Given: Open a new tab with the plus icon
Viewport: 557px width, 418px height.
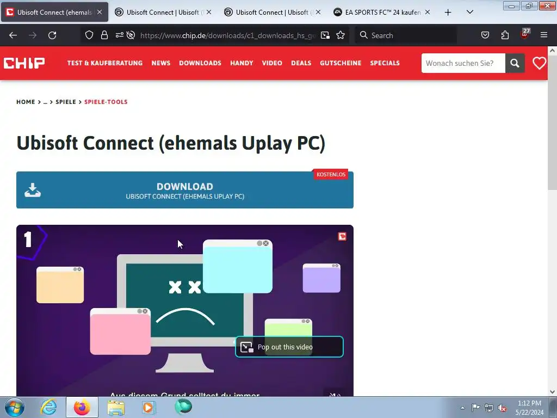Looking at the screenshot, I should [448, 13].
